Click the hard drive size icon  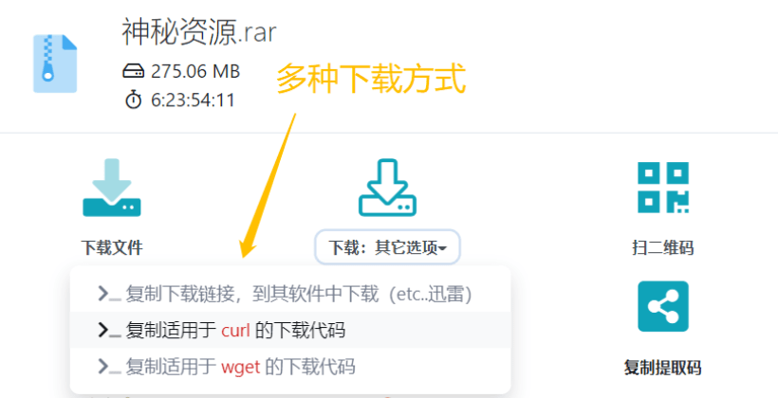pyautogui.click(x=133, y=71)
